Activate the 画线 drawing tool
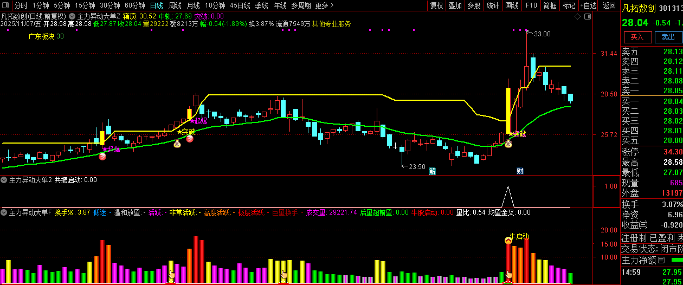 coord(512,5)
